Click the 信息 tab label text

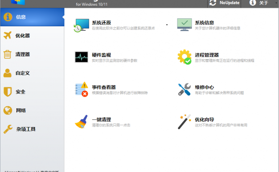(21, 17)
